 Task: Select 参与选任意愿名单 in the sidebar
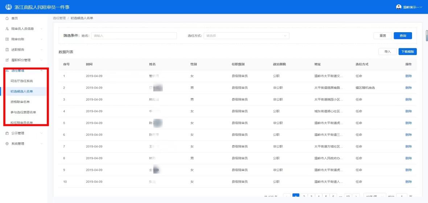pos(23,112)
